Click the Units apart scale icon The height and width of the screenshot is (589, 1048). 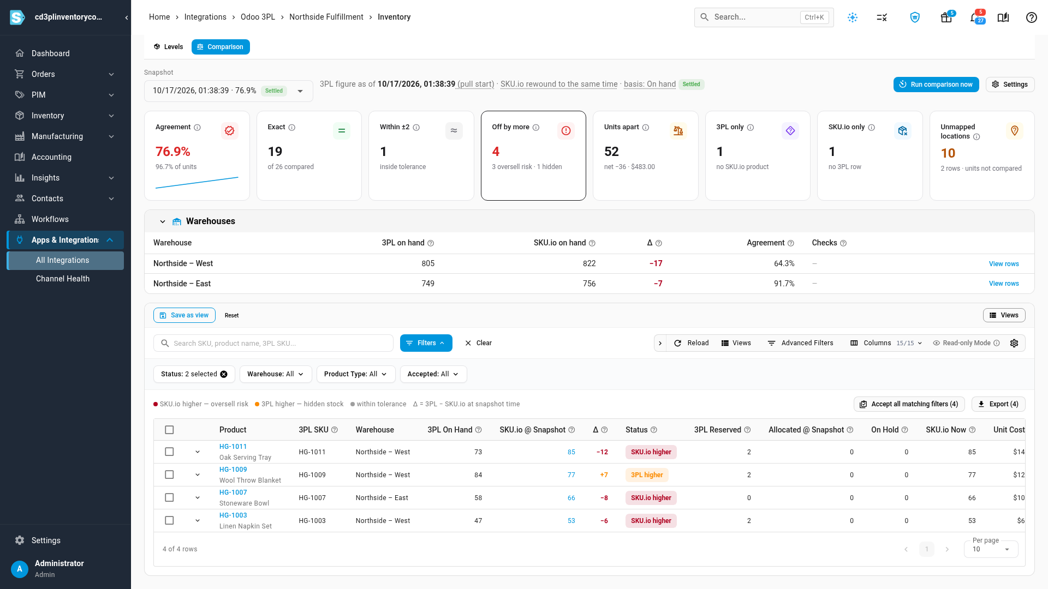click(678, 131)
